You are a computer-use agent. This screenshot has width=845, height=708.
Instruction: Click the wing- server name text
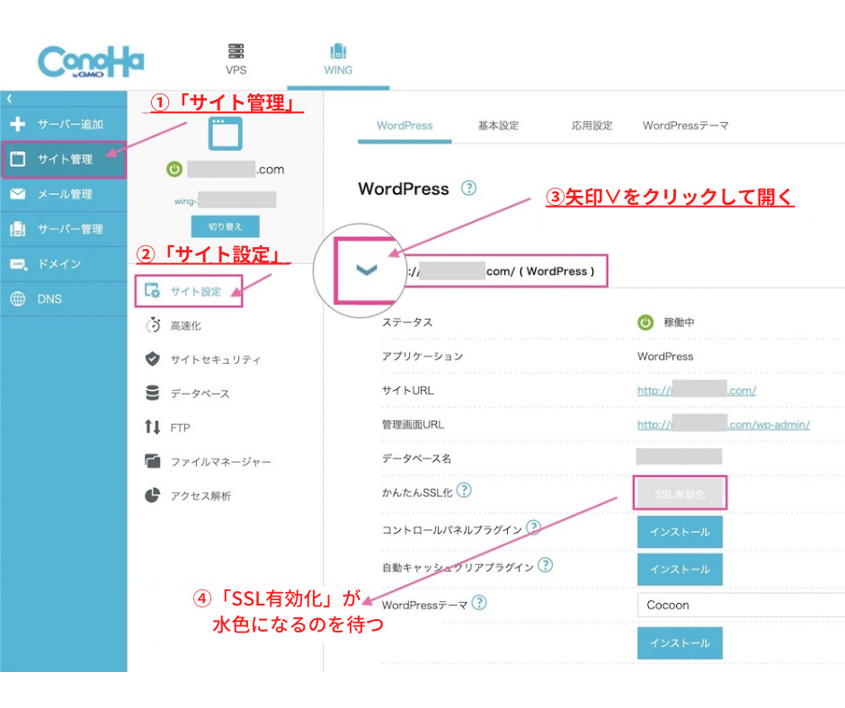[x=185, y=201]
